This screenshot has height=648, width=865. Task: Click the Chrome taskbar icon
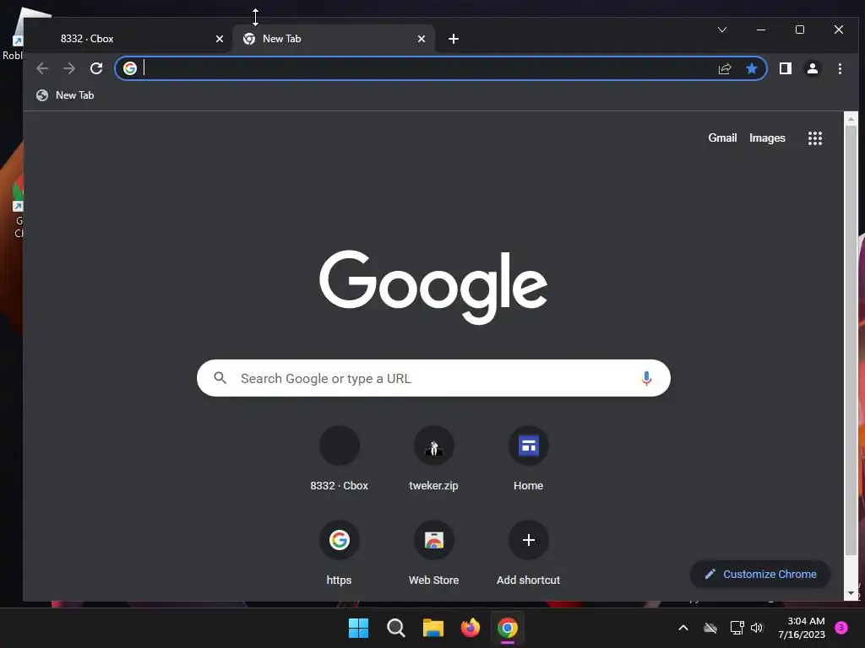point(508,628)
